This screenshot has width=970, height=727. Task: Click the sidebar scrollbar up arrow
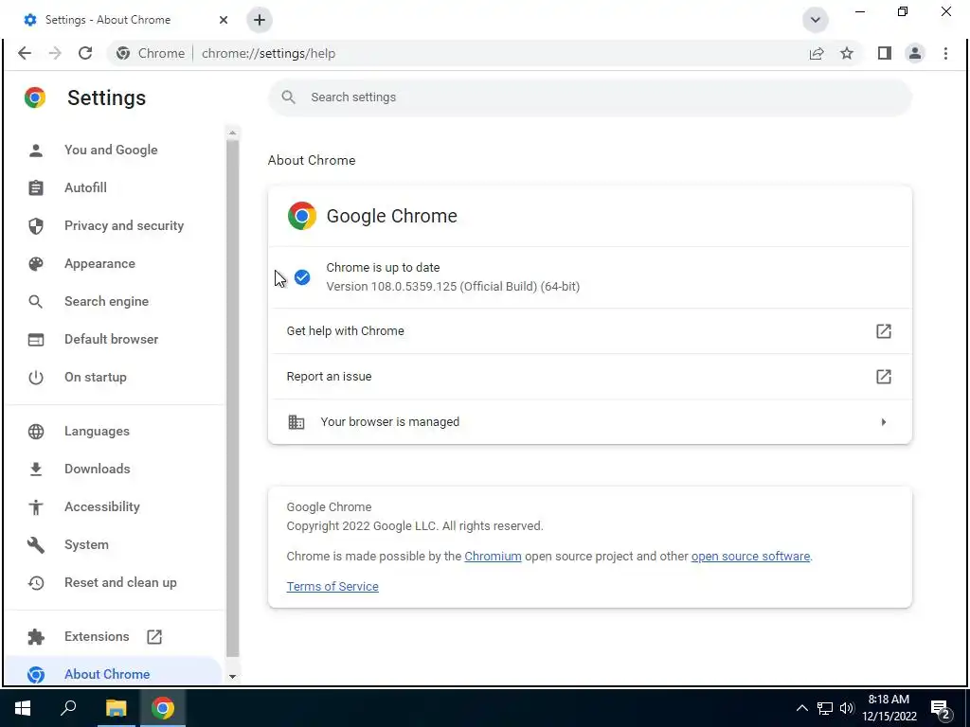pyautogui.click(x=233, y=133)
